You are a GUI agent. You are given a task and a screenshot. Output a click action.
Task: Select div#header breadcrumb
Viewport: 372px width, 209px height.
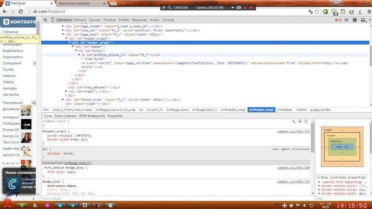[x=285, y=110]
